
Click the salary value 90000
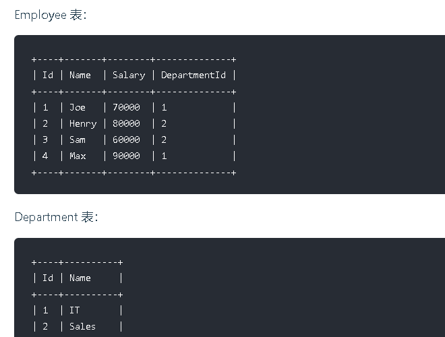coord(126,156)
